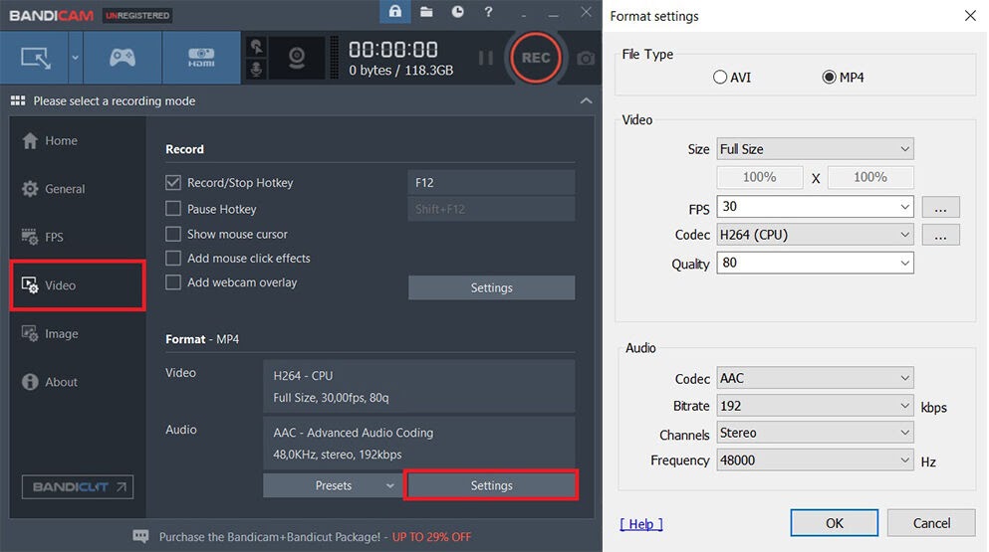The image size is (989, 552).
Task: Close the Format settings dialog
Action: coord(970,15)
